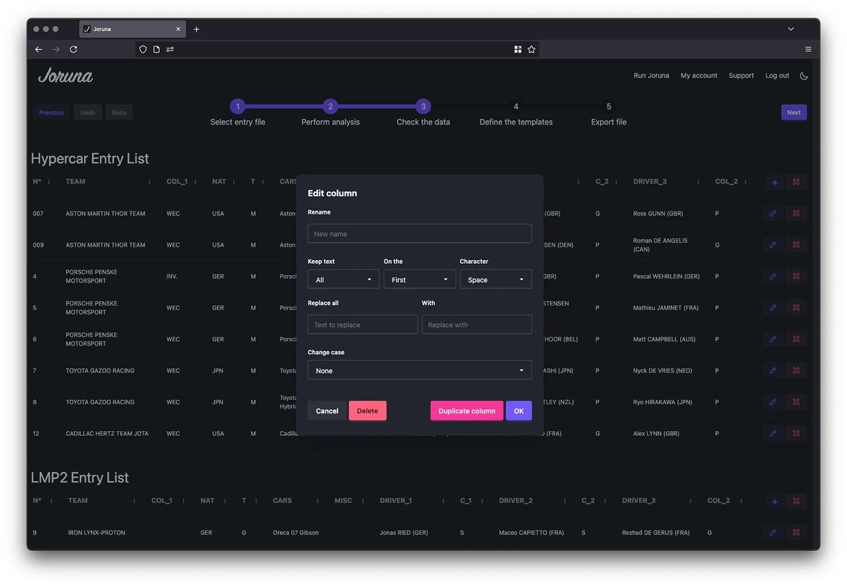Open the Keep text dropdown
847x586 pixels.
[343, 279]
